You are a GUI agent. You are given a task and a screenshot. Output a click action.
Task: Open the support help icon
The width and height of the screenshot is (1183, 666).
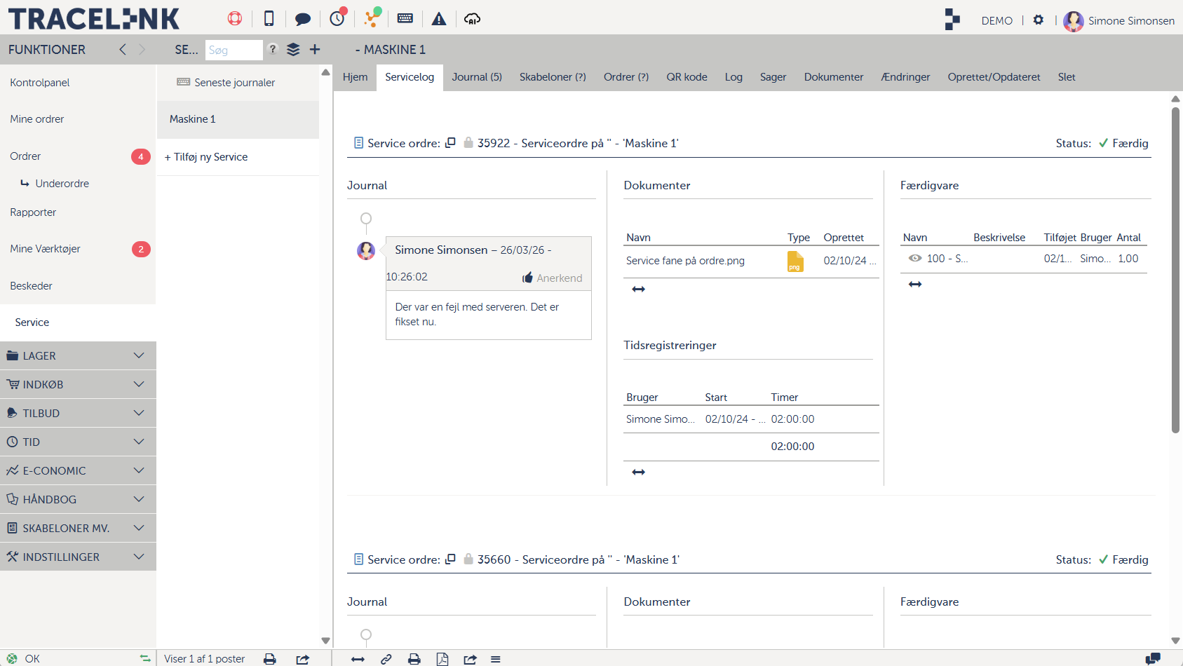click(x=234, y=18)
